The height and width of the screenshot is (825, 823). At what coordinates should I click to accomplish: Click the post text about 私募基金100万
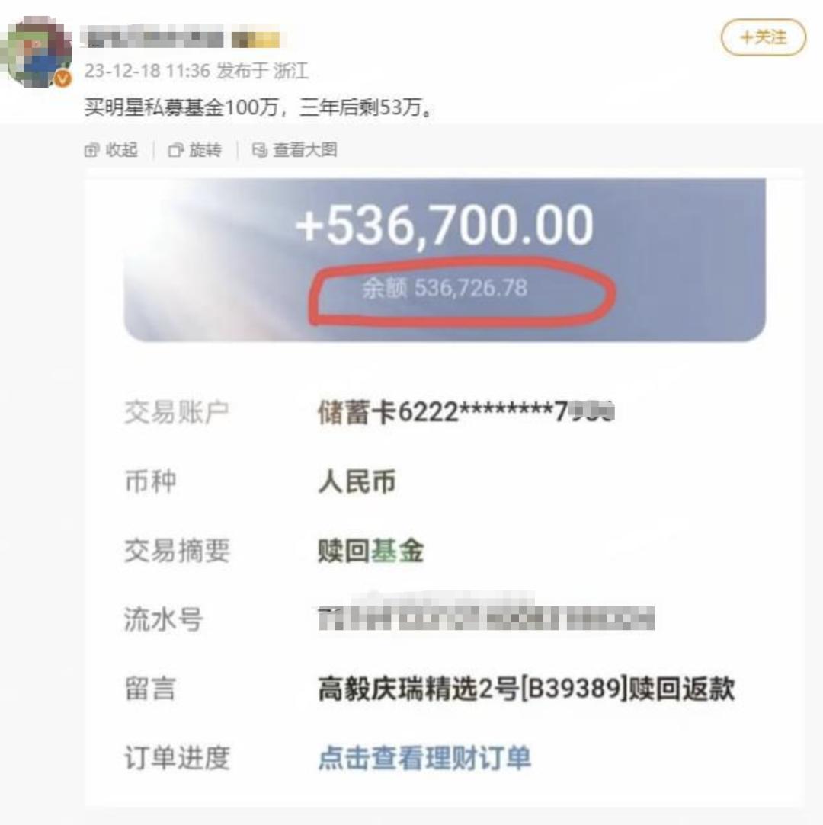point(258,108)
